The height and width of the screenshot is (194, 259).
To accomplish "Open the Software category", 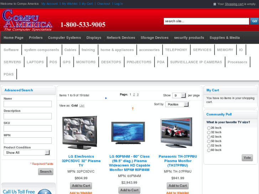I will (x=11, y=50).
